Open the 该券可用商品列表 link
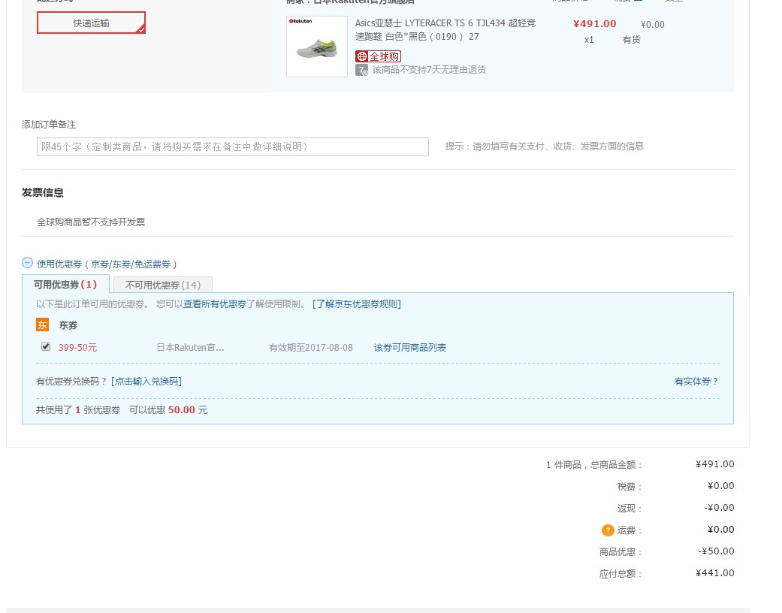Viewport: 782px width, 613px height. point(410,348)
